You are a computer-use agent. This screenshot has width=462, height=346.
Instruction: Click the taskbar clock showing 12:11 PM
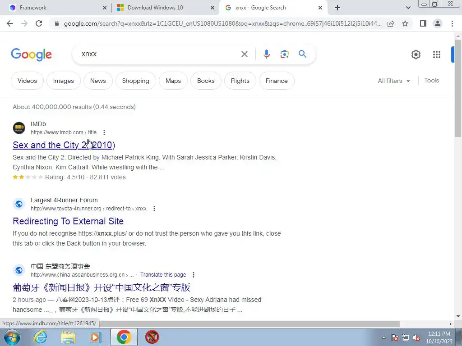pyautogui.click(x=439, y=337)
